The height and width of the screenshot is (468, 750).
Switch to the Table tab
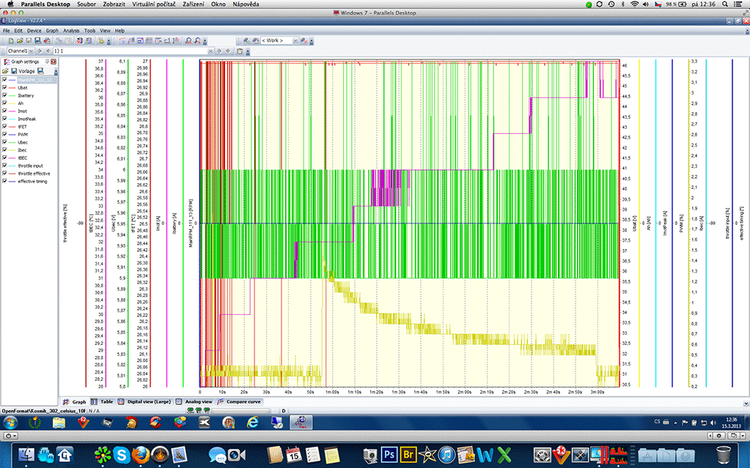tap(103, 401)
